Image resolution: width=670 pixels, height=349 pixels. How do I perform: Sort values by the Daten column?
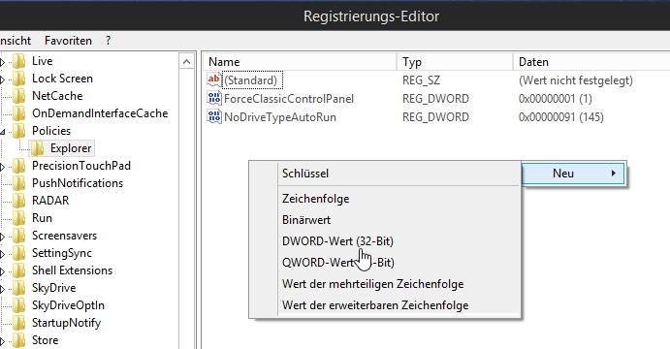[591, 62]
